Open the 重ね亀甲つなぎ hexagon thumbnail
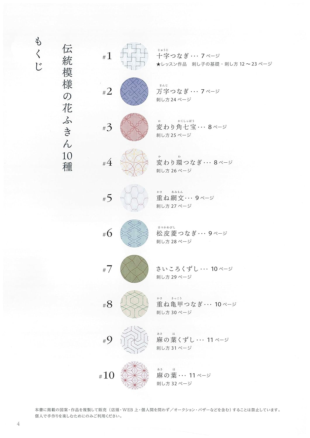Screen dimensions: 310x438 pyautogui.click(x=134, y=305)
